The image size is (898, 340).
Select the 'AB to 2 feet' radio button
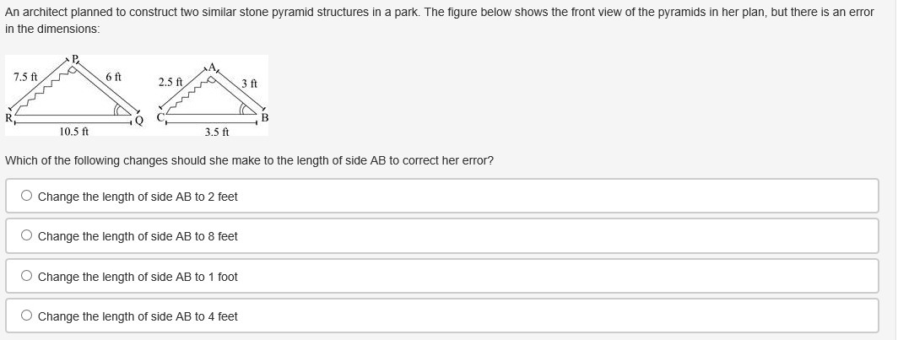click(x=27, y=196)
